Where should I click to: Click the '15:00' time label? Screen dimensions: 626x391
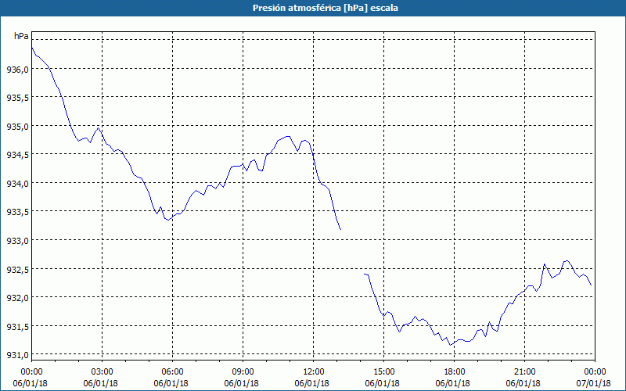[x=383, y=372]
